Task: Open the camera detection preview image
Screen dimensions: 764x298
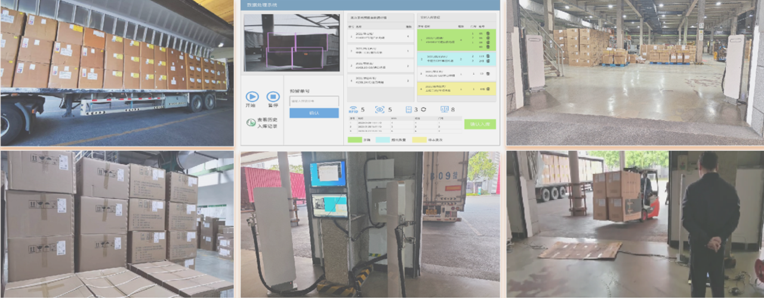Action: click(x=292, y=42)
